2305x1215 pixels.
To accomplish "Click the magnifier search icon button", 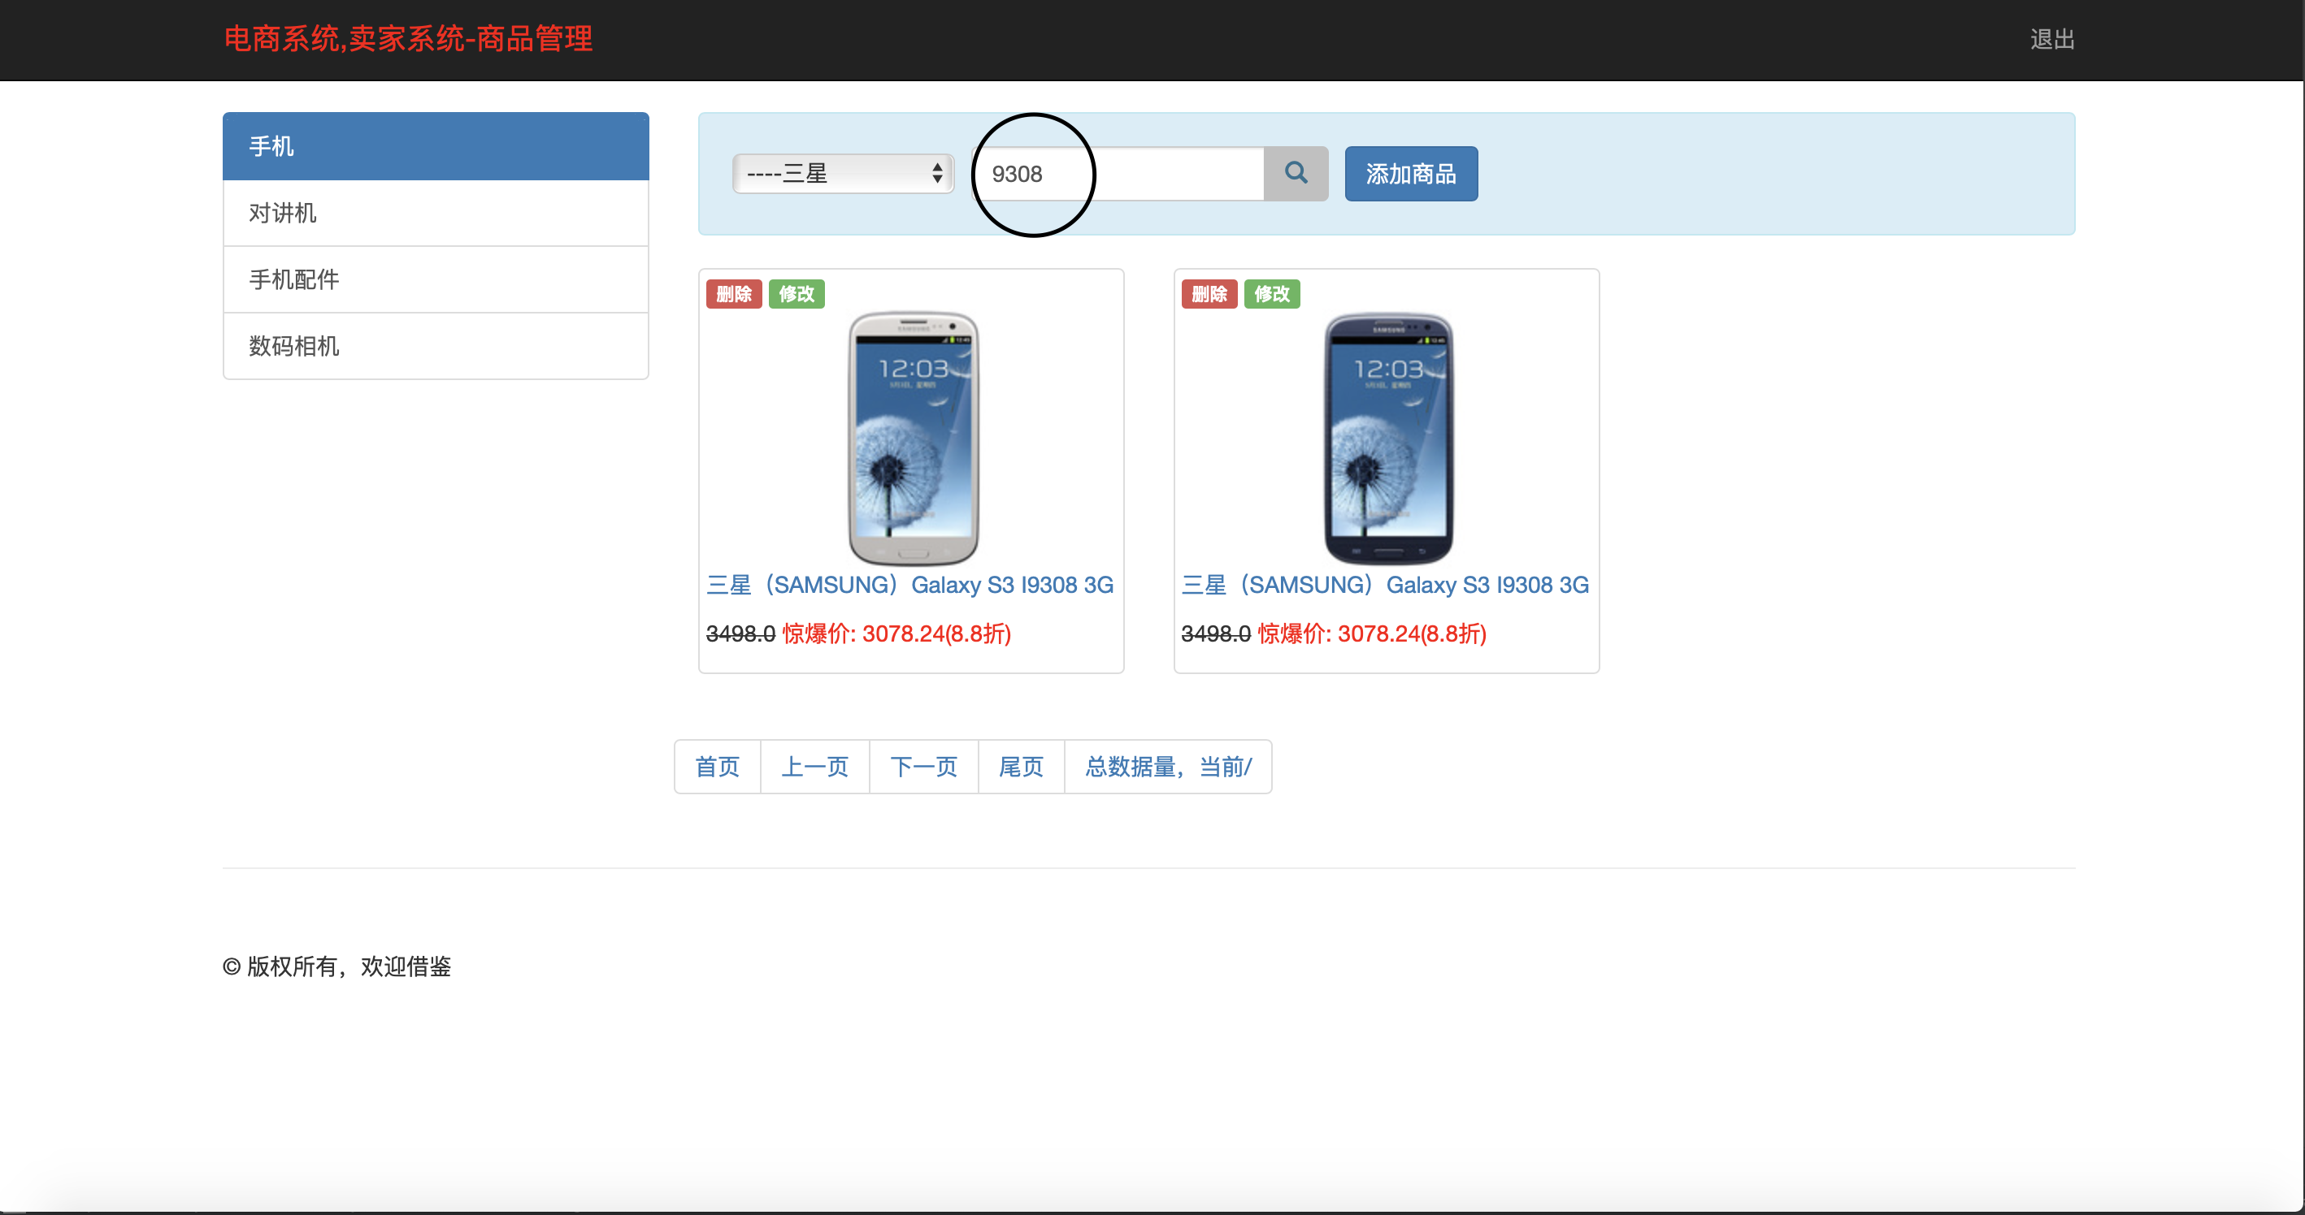I will pos(1295,174).
